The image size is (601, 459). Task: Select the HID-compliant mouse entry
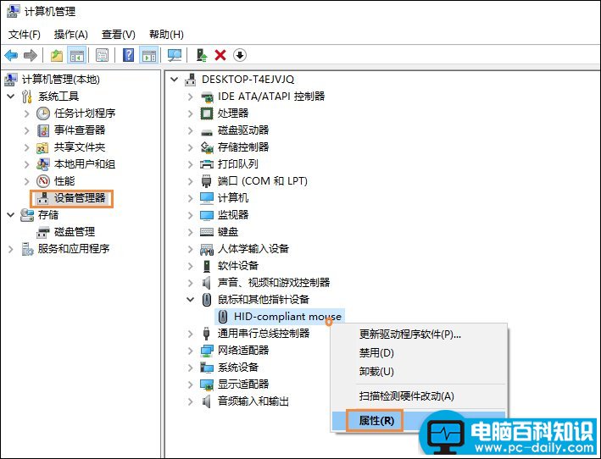pos(280,317)
